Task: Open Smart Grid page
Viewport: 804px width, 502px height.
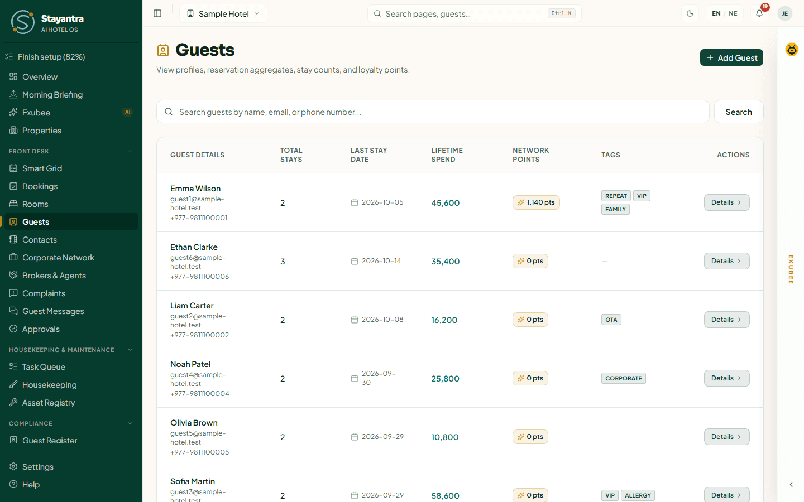Action: (x=71, y=168)
